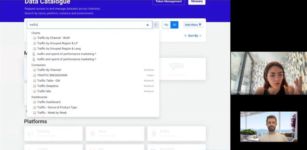Open Token Management
Image resolution: width=307 pixels, height=150 pixels.
point(168,2)
